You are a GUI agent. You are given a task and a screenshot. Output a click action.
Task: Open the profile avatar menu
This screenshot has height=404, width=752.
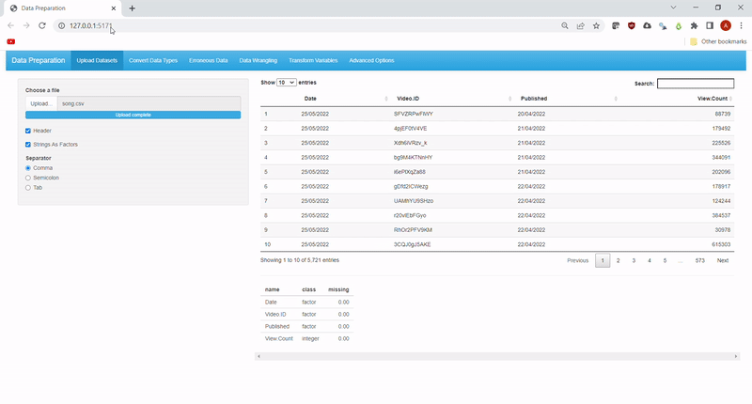point(726,26)
